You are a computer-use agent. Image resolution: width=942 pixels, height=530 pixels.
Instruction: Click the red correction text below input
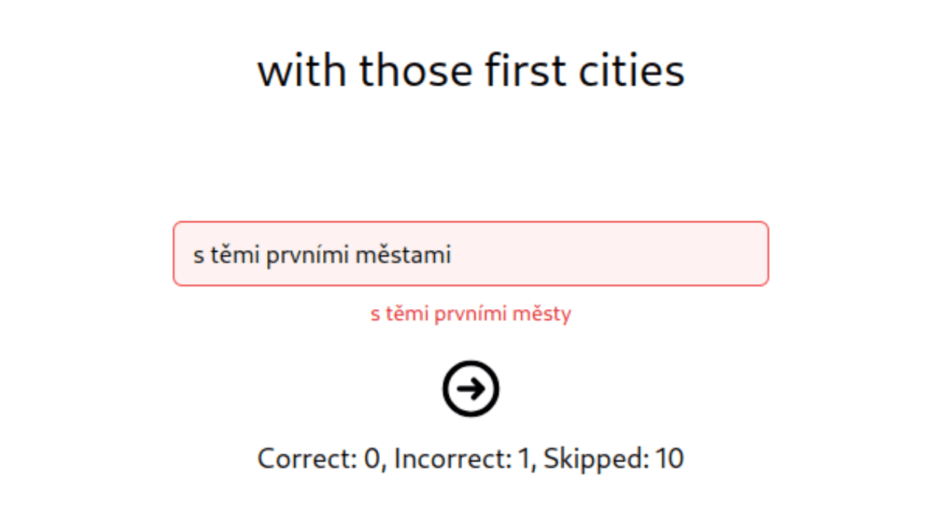[471, 314]
